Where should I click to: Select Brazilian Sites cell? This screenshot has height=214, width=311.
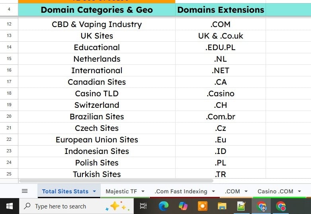point(97,117)
